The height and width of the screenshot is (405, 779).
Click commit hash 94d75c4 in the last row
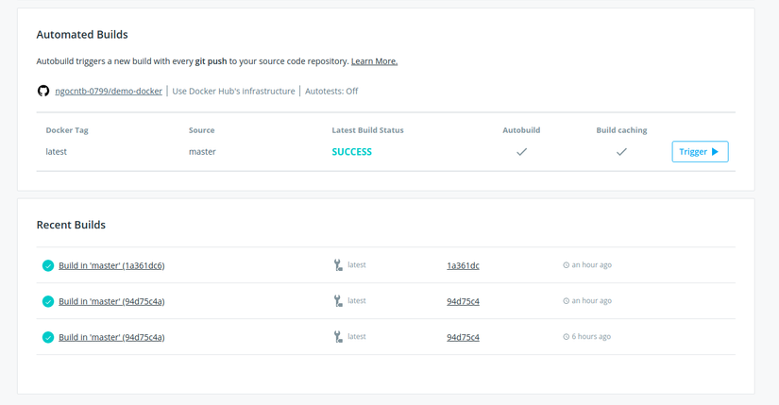[463, 337]
